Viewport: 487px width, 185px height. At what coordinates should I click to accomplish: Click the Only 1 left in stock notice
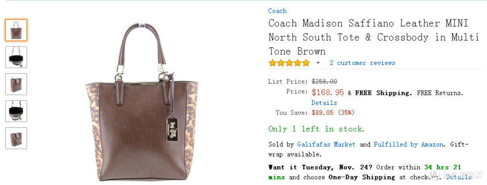[x=317, y=129]
